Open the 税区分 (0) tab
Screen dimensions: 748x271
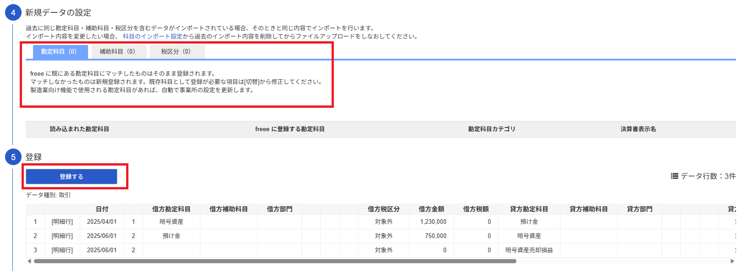177,52
